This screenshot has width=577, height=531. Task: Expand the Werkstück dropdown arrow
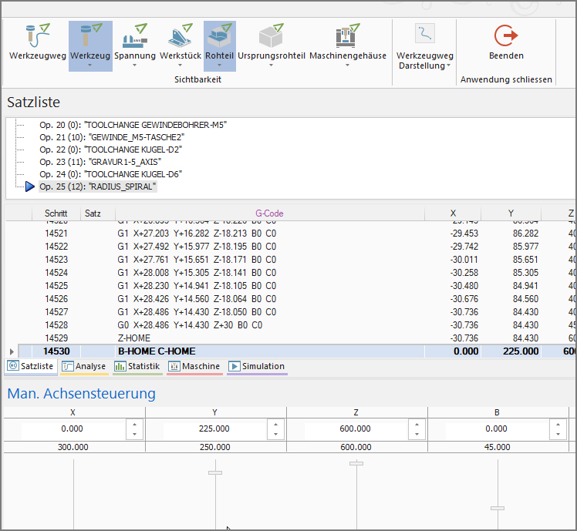pos(180,66)
